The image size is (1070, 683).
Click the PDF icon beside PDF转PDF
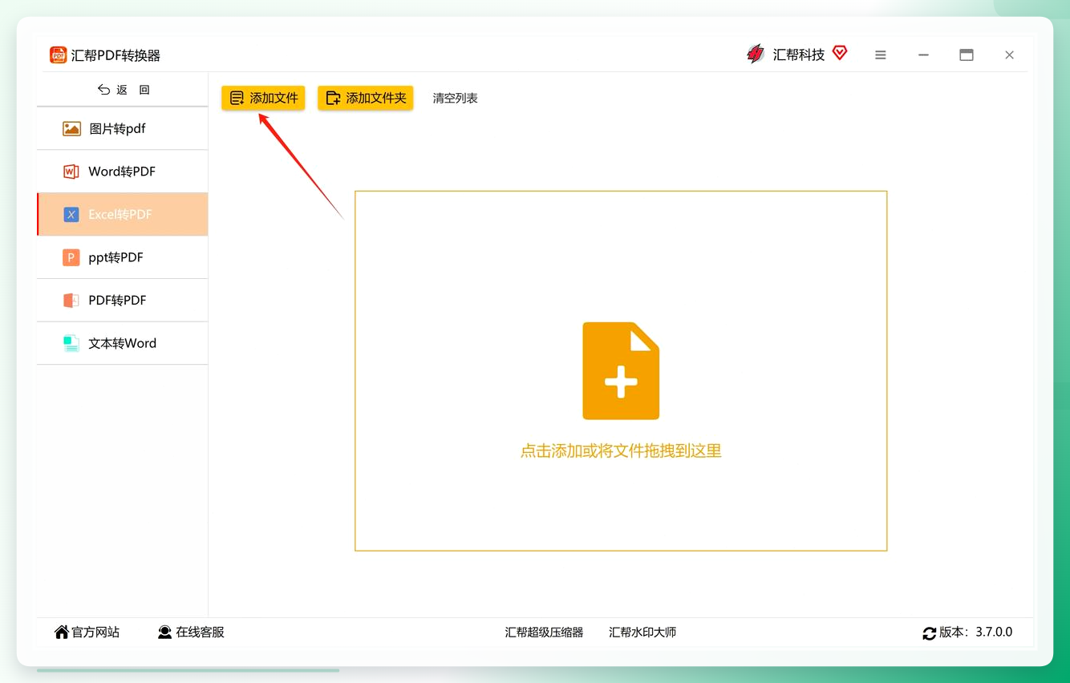tap(71, 301)
